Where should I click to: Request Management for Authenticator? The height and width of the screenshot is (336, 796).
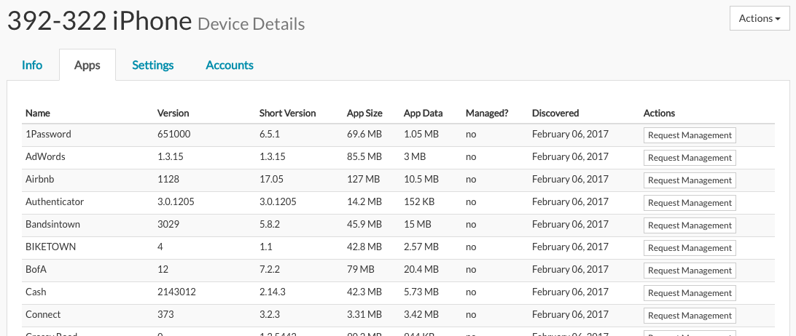690,203
